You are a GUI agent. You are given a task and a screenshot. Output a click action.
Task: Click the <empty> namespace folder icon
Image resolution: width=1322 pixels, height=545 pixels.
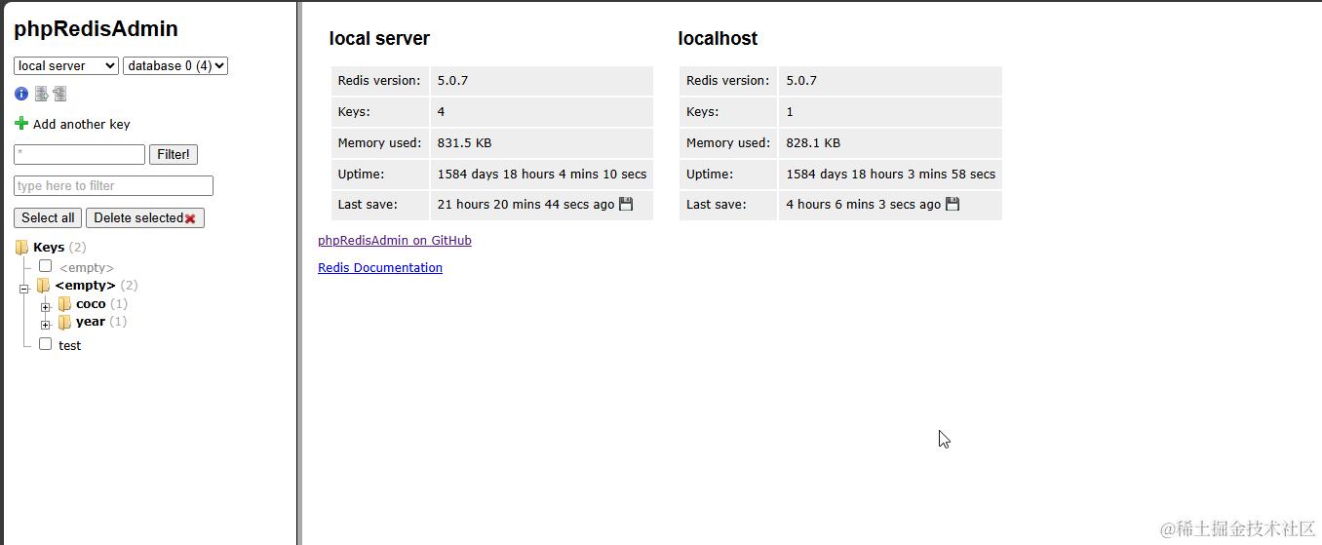[x=43, y=285]
